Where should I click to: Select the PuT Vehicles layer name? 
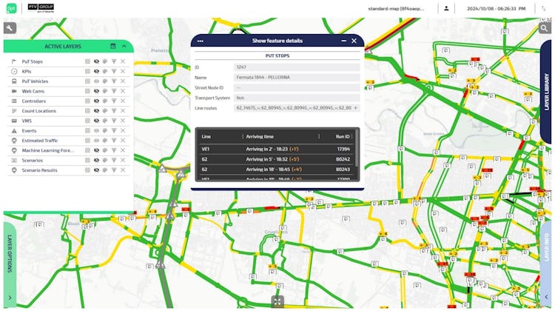[x=35, y=81]
